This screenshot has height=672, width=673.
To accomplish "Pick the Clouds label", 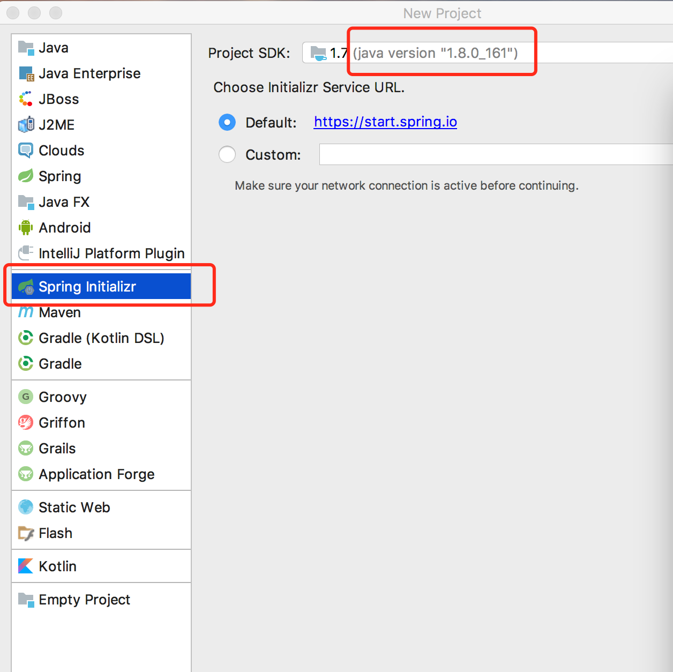I will (x=62, y=151).
